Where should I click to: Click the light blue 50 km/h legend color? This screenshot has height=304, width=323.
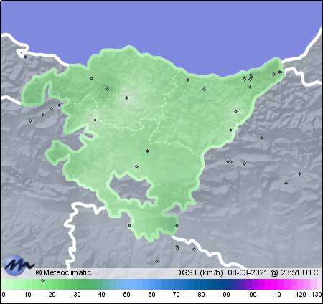(x=126, y=285)
